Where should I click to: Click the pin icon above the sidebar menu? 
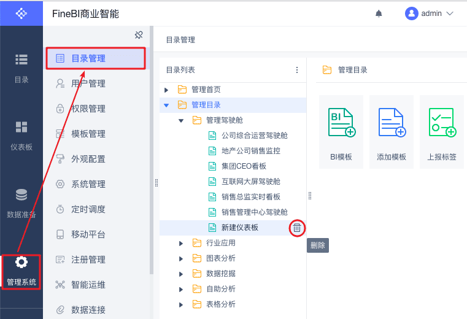pos(139,35)
